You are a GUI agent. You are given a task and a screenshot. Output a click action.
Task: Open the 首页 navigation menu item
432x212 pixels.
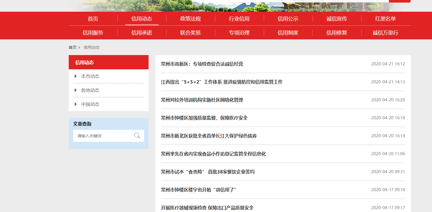pos(93,19)
